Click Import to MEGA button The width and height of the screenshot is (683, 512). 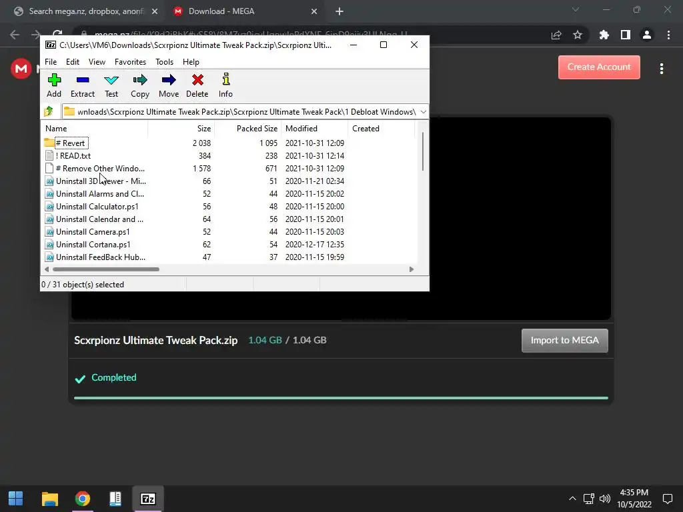[x=564, y=341]
